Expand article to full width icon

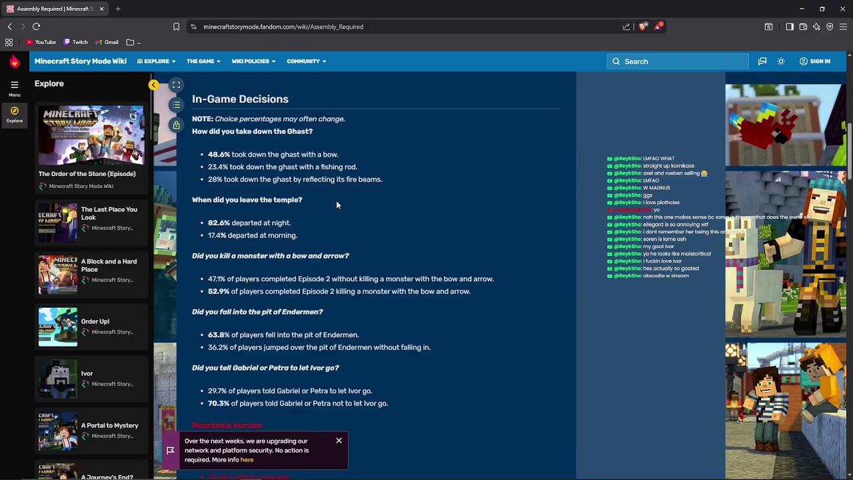pyautogui.click(x=176, y=85)
